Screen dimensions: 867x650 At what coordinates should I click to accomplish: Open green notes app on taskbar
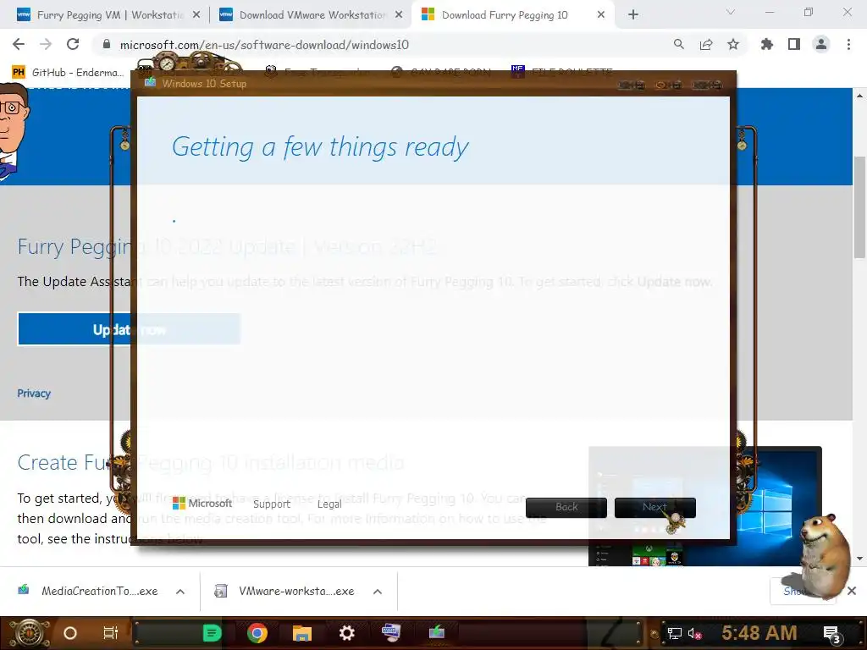[x=212, y=633]
